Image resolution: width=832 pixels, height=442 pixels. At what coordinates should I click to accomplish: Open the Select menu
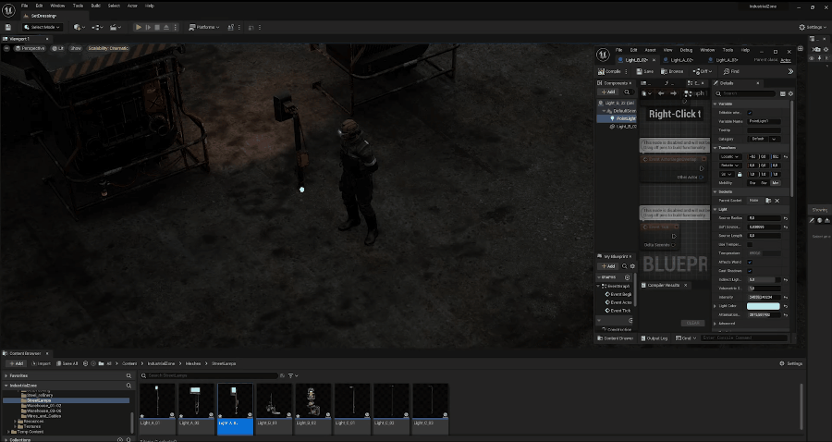[x=114, y=6]
